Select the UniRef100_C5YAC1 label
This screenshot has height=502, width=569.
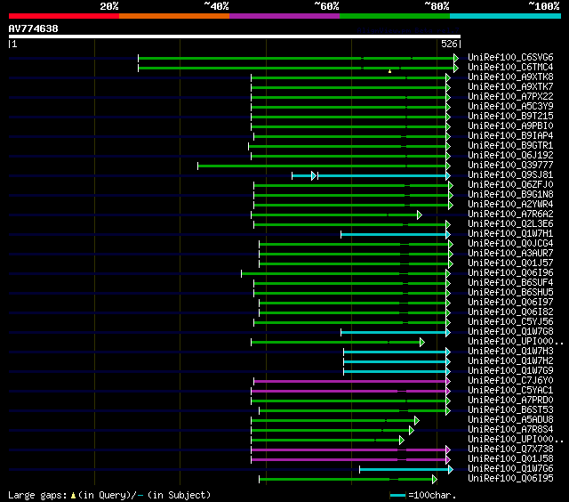click(510, 391)
